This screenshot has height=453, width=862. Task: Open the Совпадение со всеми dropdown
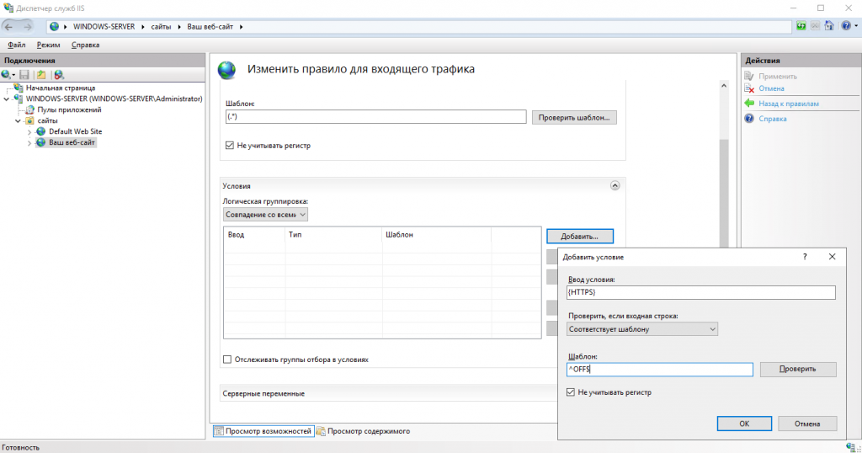[265, 215]
